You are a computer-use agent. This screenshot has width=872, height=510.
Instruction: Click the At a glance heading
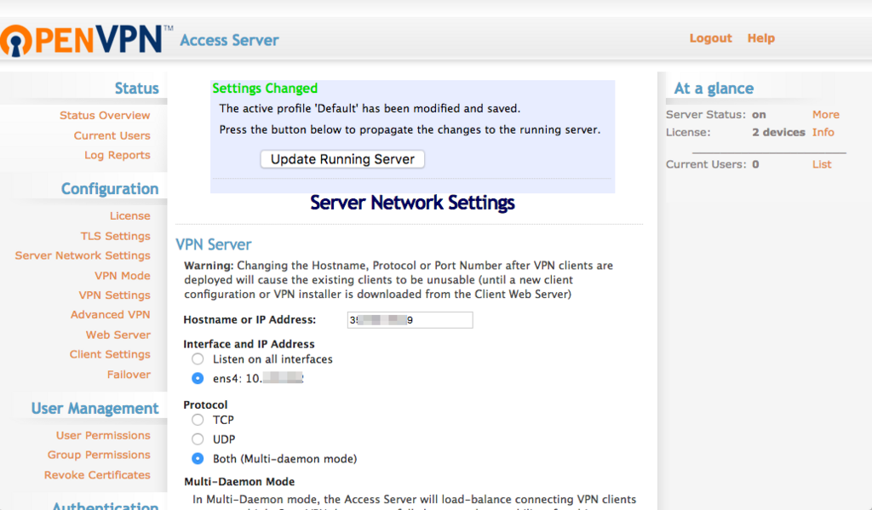click(714, 89)
